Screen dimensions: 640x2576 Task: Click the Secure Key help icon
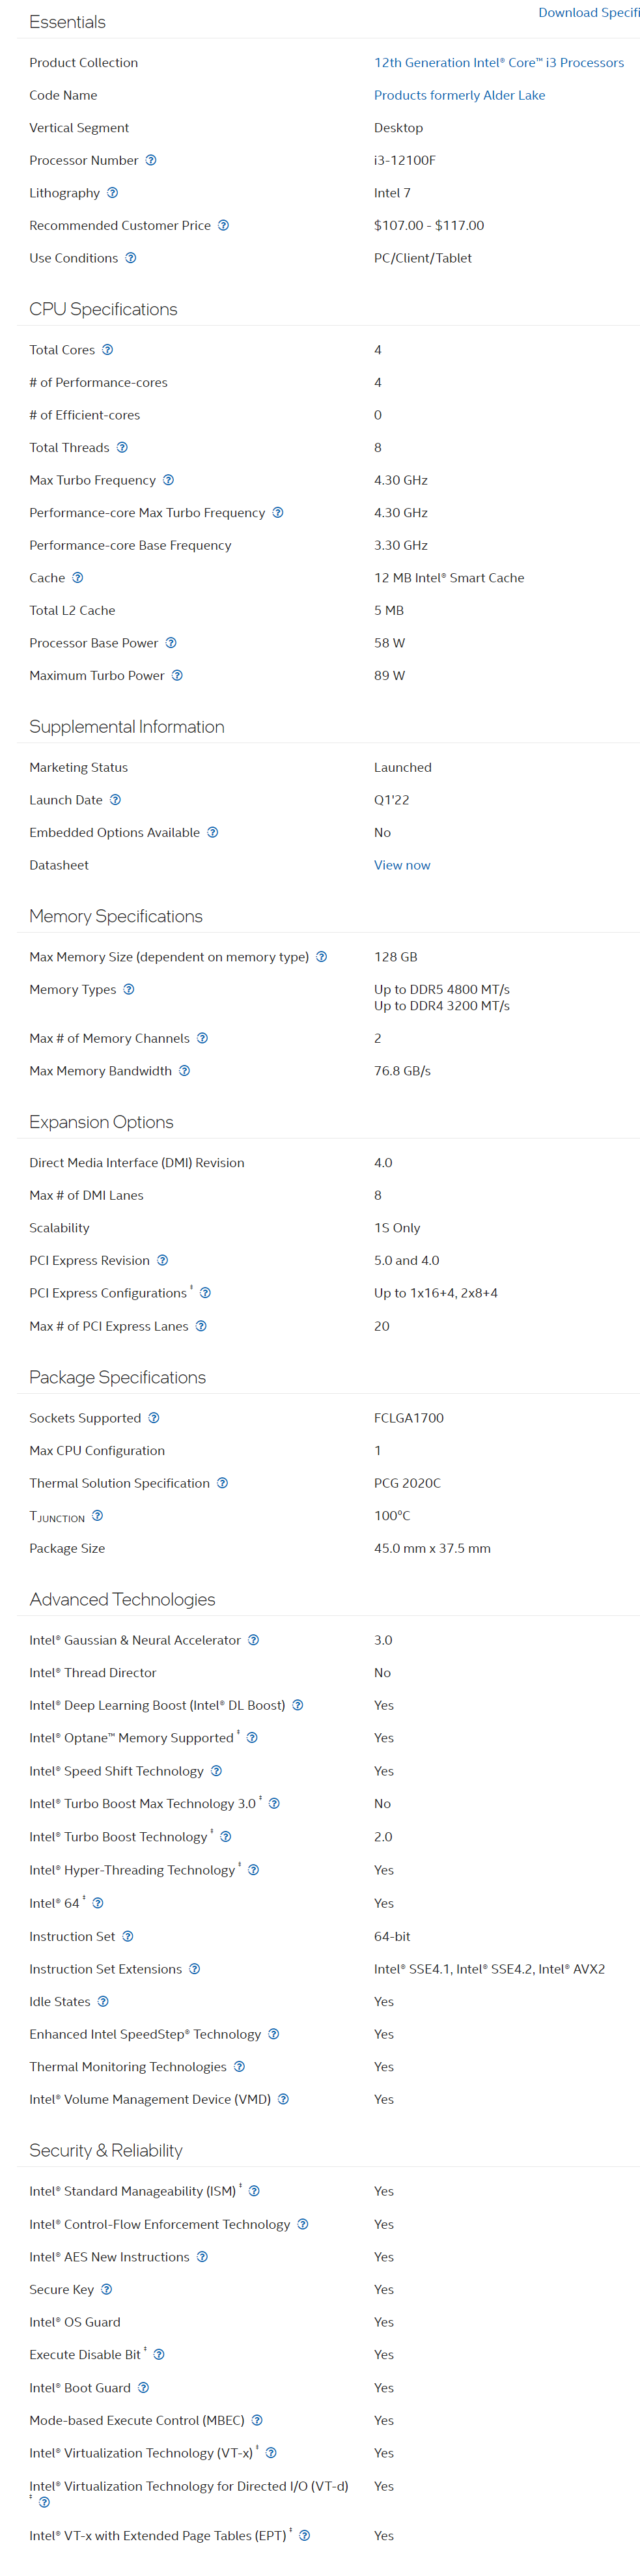point(107,2290)
